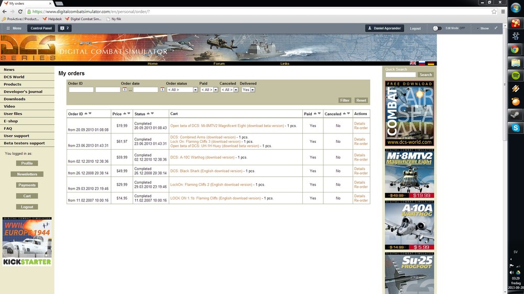Open the Forum tab in site navigation
The image size is (524, 294).
[219, 63]
